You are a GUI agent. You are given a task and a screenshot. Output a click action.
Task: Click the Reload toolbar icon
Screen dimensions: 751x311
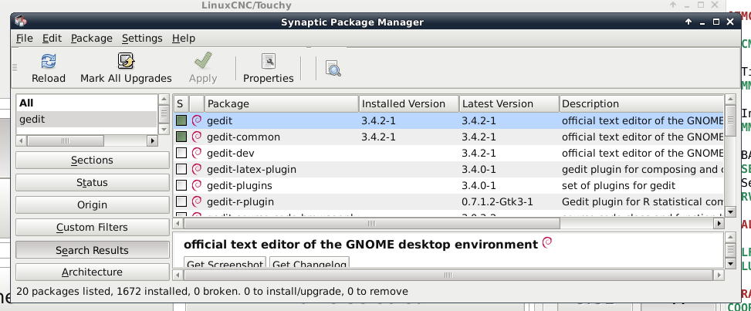(49, 61)
